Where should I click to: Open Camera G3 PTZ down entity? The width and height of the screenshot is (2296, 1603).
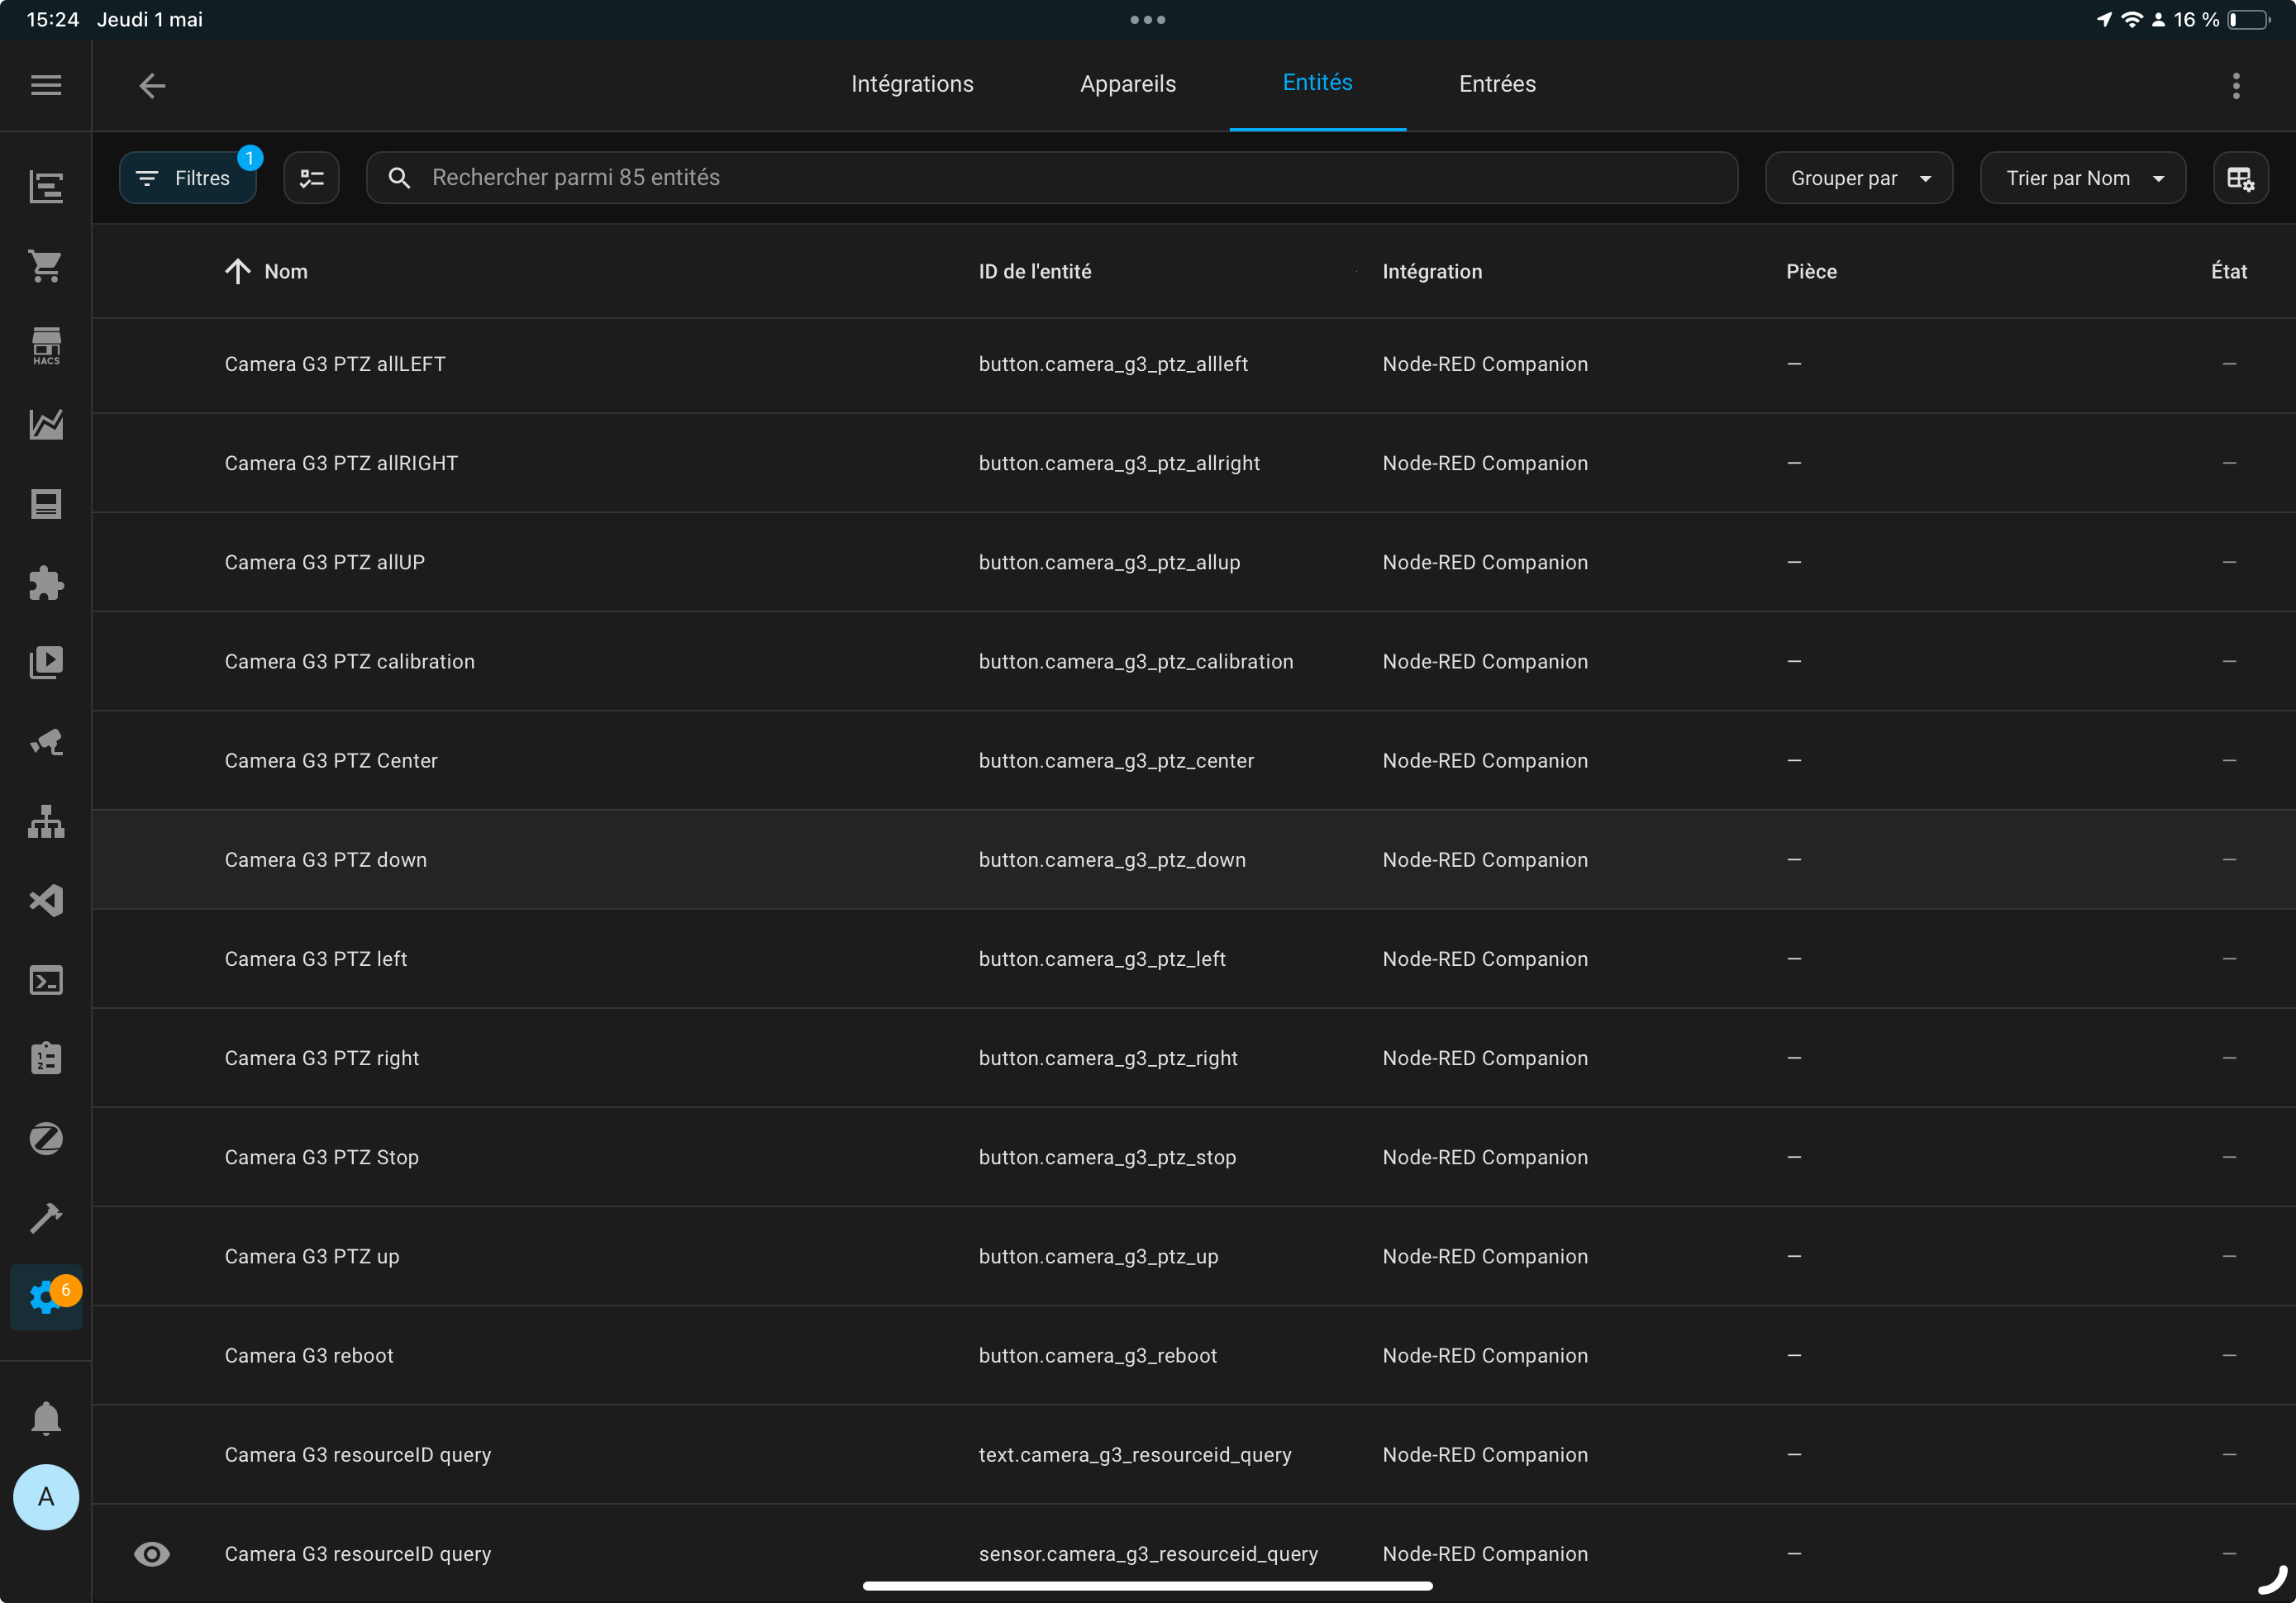[1194, 859]
